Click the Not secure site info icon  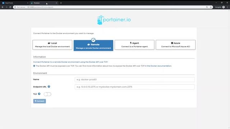click(15, 7)
